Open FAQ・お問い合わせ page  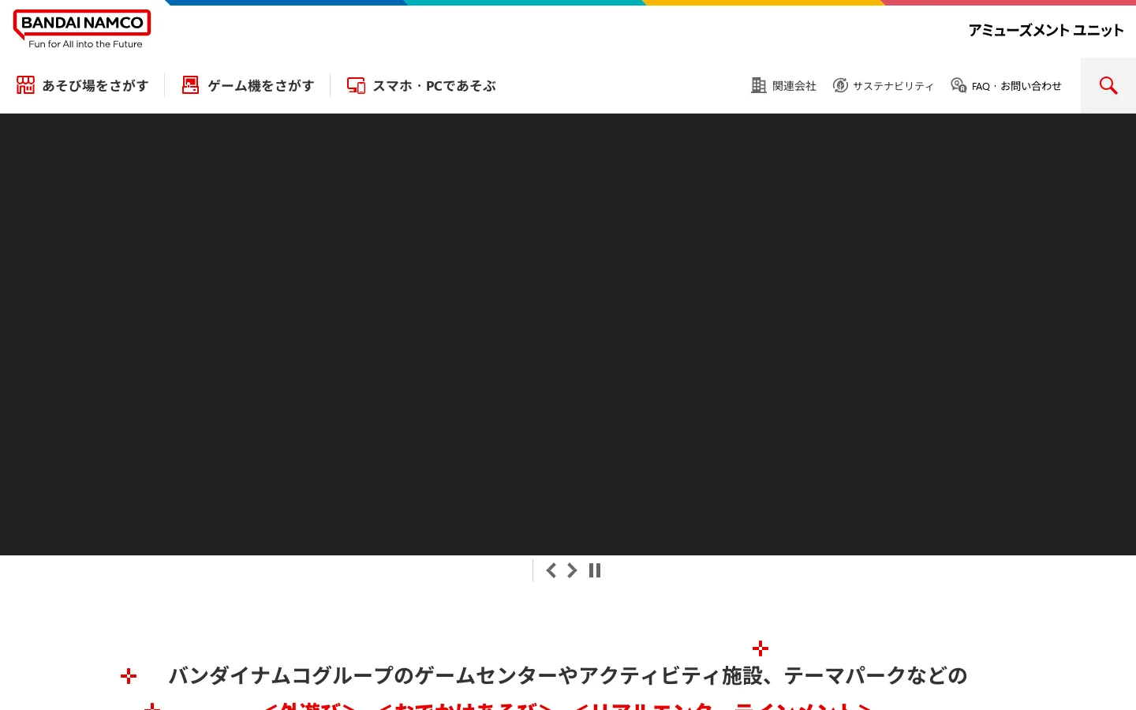(x=1006, y=85)
